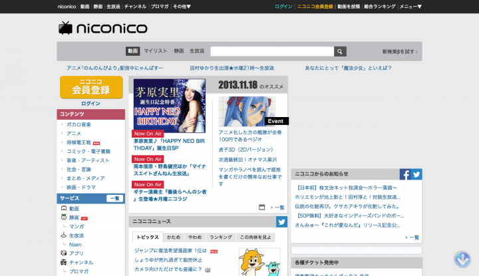Select 映画・ドラマ in コンテンツ list
The width and height of the screenshot is (479, 276).
pos(81,187)
